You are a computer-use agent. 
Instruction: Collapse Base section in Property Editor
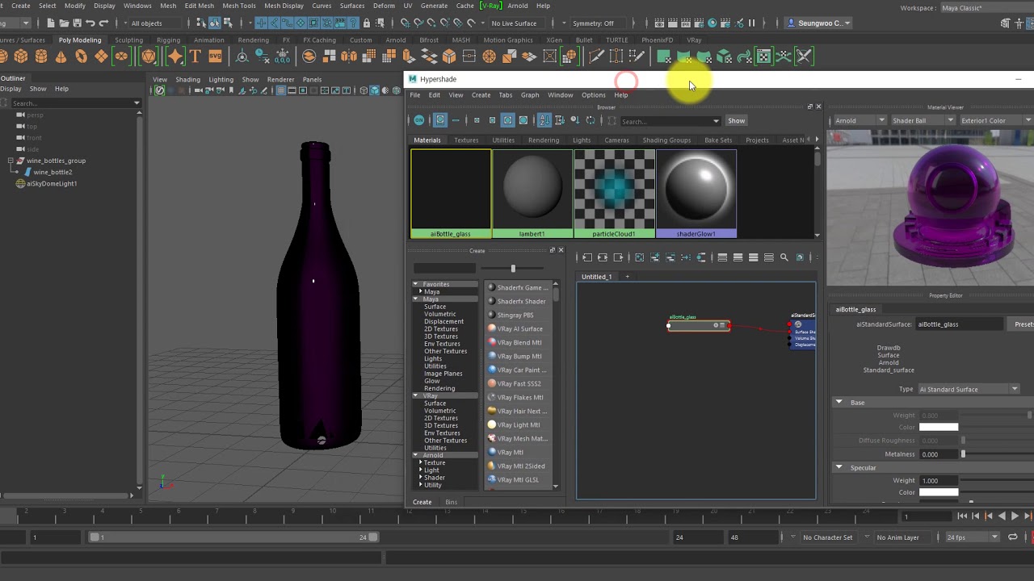coord(839,402)
